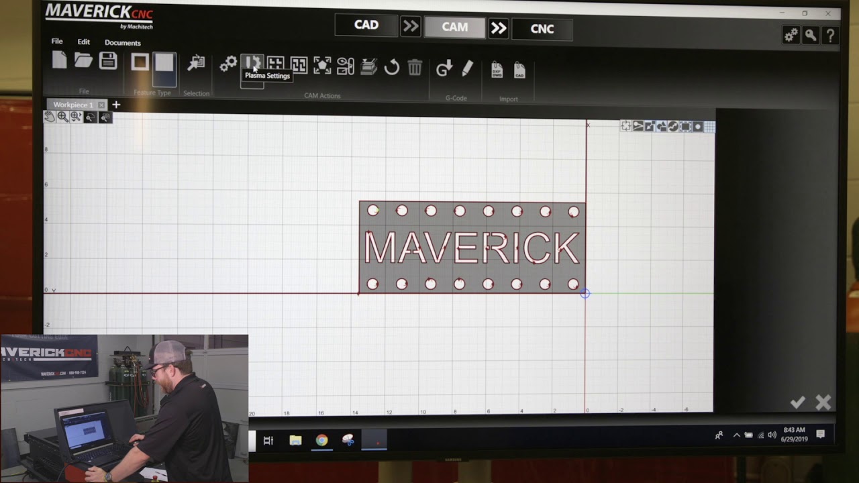
Task: Import a DXF/DWG file
Action: click(x=497, y=70)
